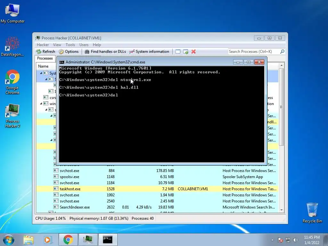Click the red X terminate icon

[193, 52]
